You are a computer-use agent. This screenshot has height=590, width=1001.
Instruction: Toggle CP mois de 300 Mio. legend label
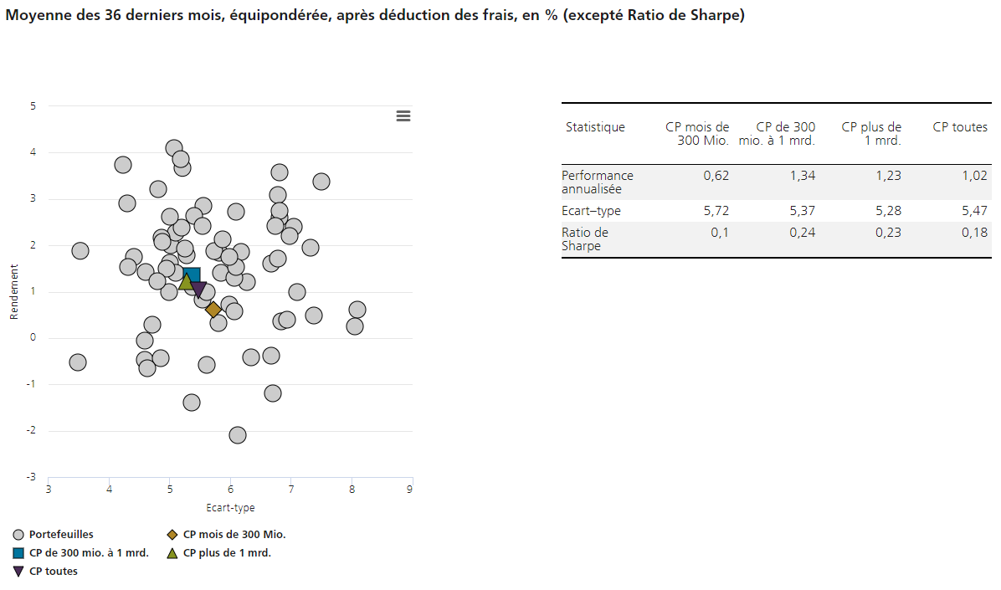point(240,534)
